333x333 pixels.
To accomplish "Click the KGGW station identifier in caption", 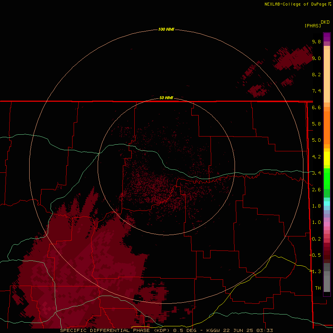I will (213, 330).
